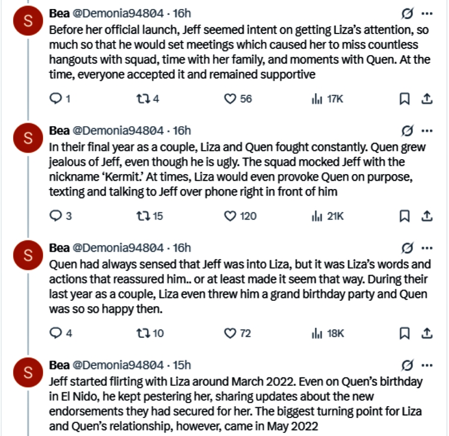449x436 pixels.
Task: Click Grok icon on the first tweet
Action: [407, 13]
